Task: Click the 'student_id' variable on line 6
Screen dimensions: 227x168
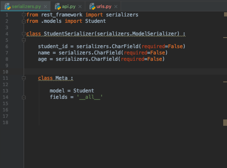Action: [x=53, y=46]
